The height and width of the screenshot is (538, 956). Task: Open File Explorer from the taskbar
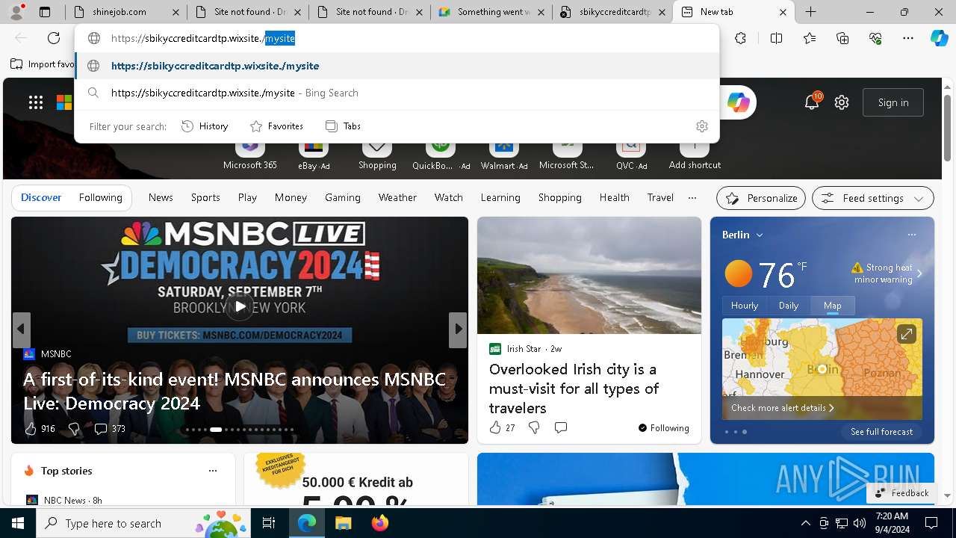pyautogui.click(x=343, y=523)
